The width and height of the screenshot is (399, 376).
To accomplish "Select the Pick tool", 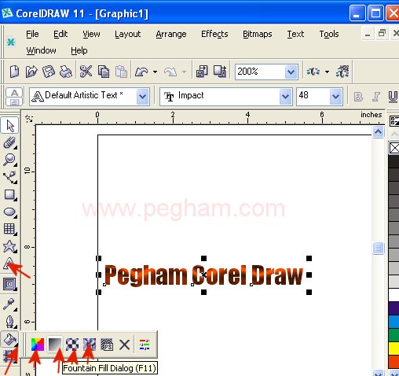I will (9, 126).
